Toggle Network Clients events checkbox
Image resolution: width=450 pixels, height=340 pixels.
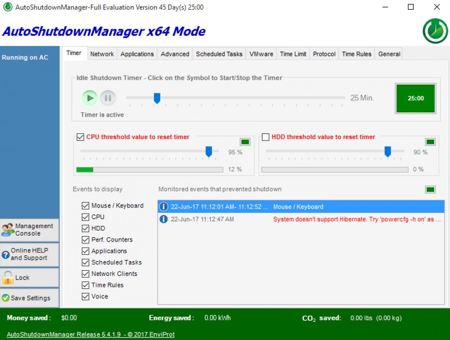click(85, 274)
